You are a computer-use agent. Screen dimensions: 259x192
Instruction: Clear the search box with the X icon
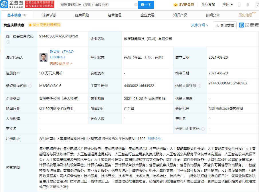point(136,5)
